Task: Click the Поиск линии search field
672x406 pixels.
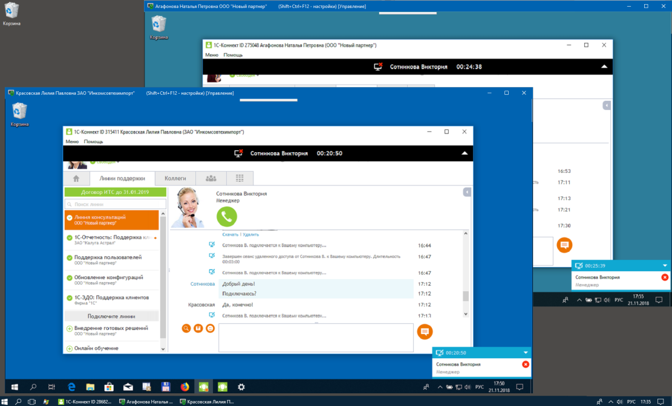Action: (116, 204)
